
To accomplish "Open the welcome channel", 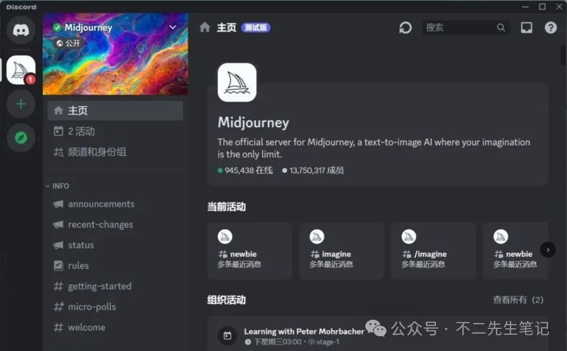I will point(115,327).
